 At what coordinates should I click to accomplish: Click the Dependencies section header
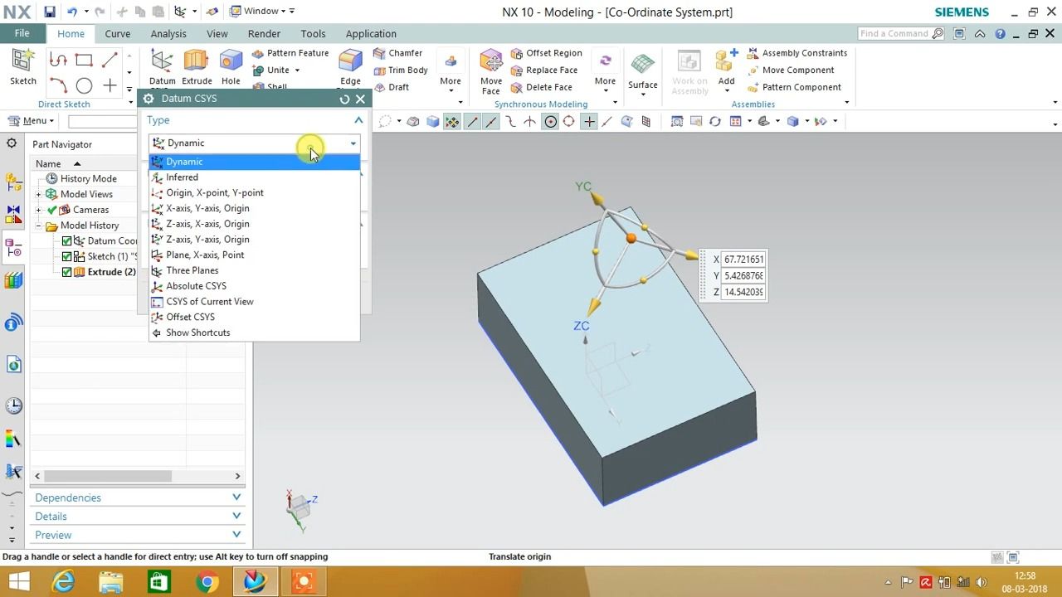coord(68,498)
